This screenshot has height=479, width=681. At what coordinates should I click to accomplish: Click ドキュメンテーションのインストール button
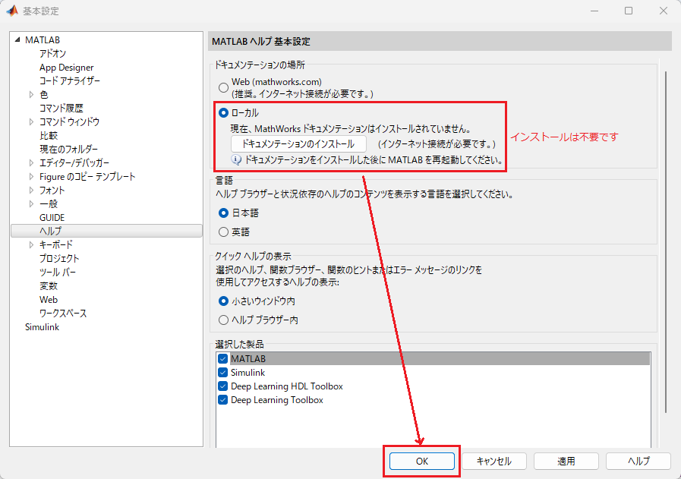pos(298,143)
